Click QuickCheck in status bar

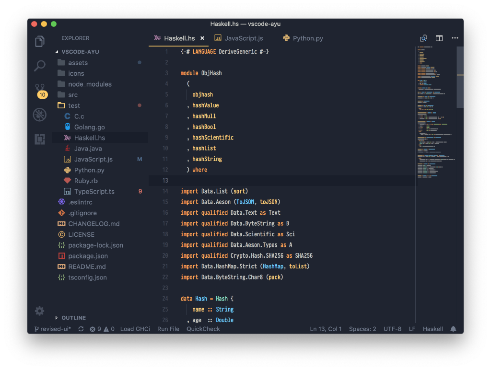coord(203,329)
